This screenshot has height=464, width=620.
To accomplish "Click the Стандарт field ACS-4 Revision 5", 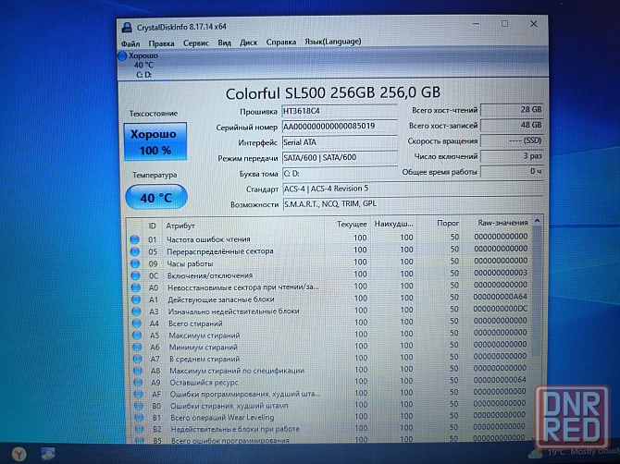I will coord(413,189).
